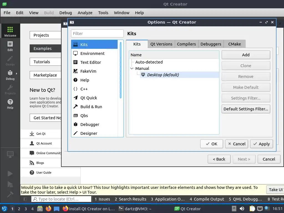Click the Name column header

pyautogui.click(x=174, y=55)
